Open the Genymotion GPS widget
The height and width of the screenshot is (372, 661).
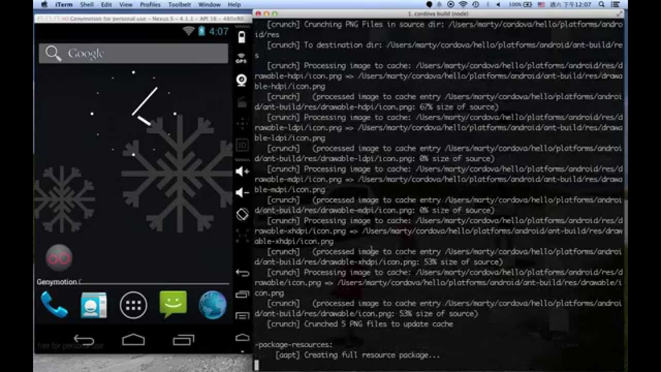(x=241, y=58)
